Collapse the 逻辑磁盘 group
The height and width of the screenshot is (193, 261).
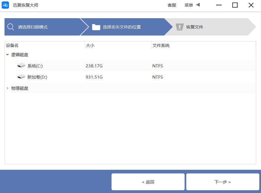click(7, 55)
